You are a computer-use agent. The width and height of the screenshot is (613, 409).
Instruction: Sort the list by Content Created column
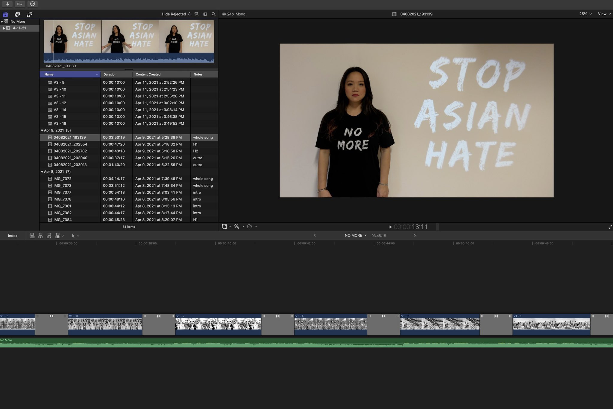coord(148,74)
